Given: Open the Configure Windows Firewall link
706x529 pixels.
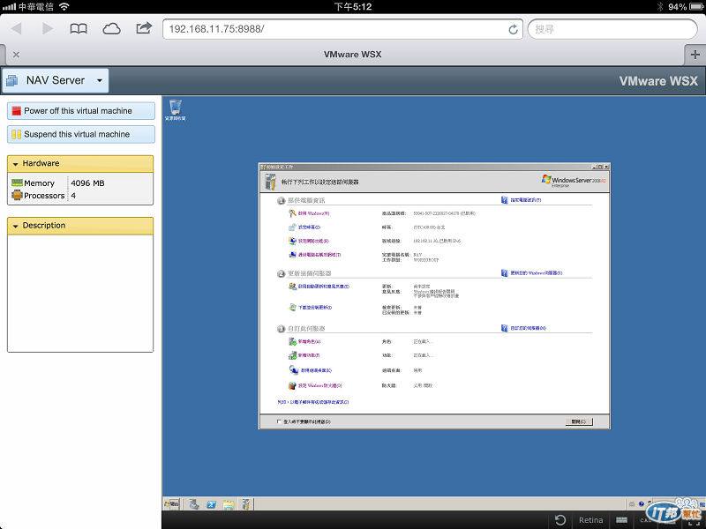Looking at the screenshot, I should pos(315,385).
